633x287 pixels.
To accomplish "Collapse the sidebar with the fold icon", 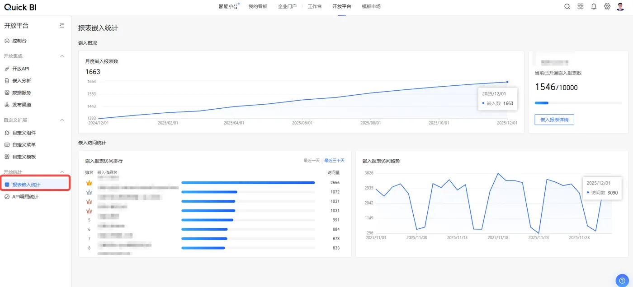I will pyautogui.click(x=62, y=26).
